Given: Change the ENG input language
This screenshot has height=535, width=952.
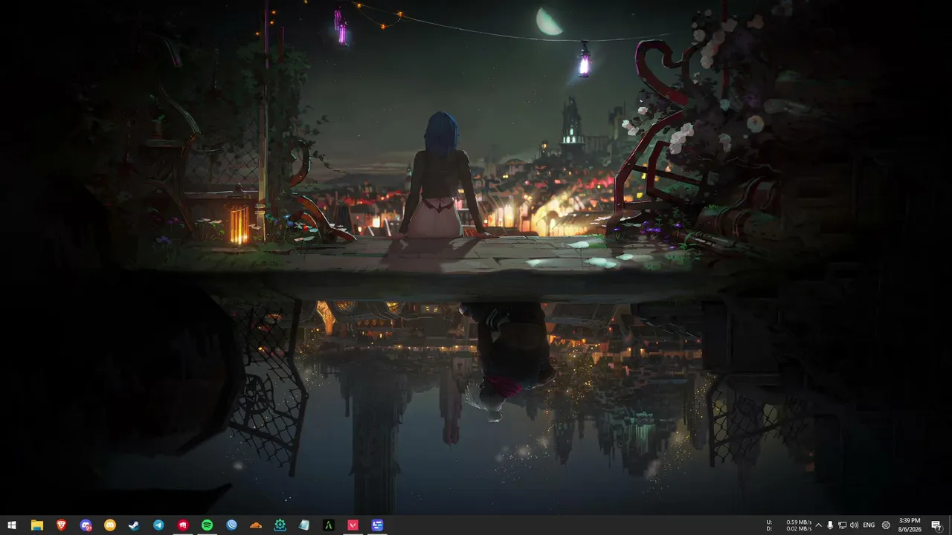Looking at the screenshot, I should pos(869,525).
